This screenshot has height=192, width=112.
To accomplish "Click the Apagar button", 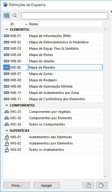I will pos(47,185).
